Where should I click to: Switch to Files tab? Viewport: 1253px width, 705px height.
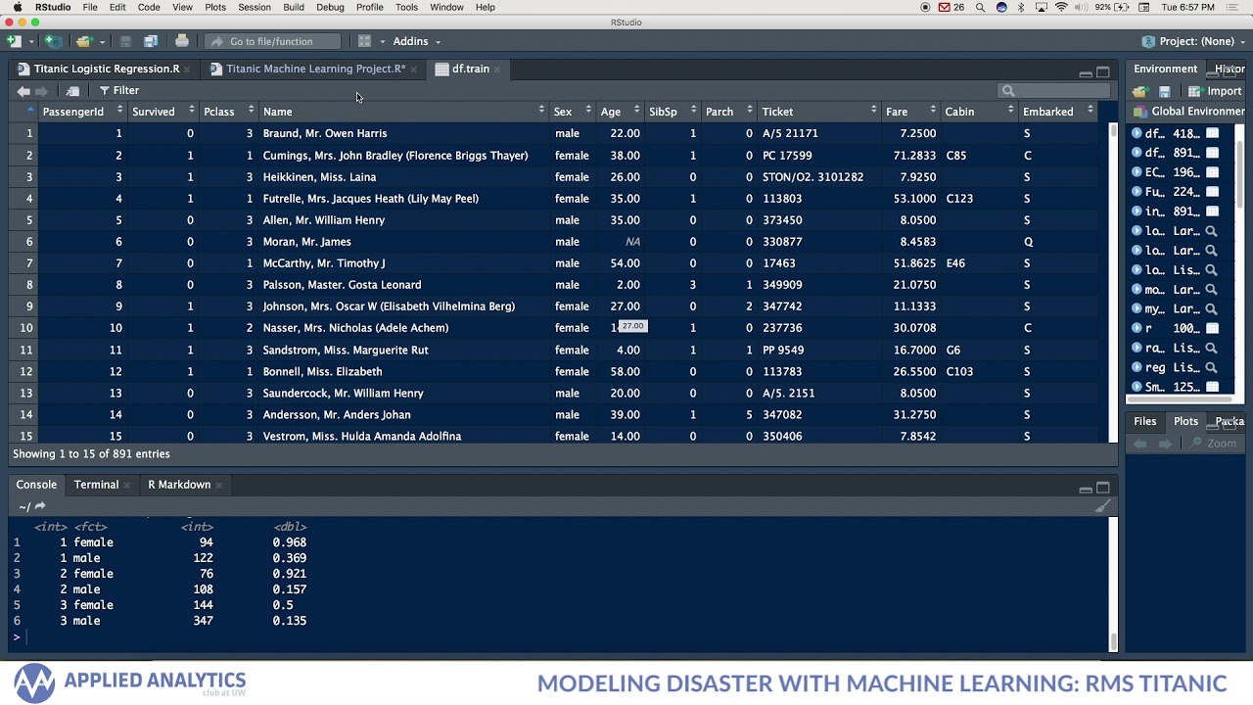click(1144, 421)
